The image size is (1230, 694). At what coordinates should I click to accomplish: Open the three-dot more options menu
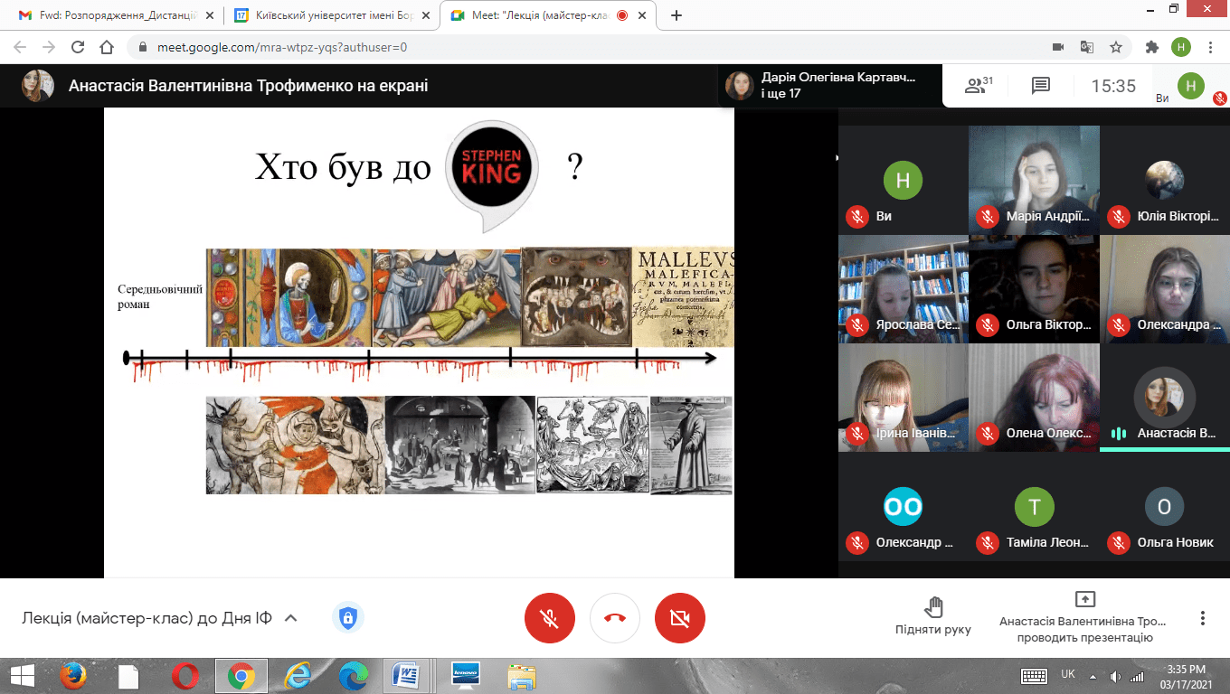tap(1202, 618)
